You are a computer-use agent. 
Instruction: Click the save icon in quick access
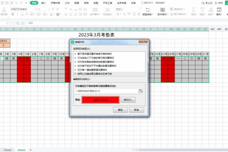click(x=2, y=3)
